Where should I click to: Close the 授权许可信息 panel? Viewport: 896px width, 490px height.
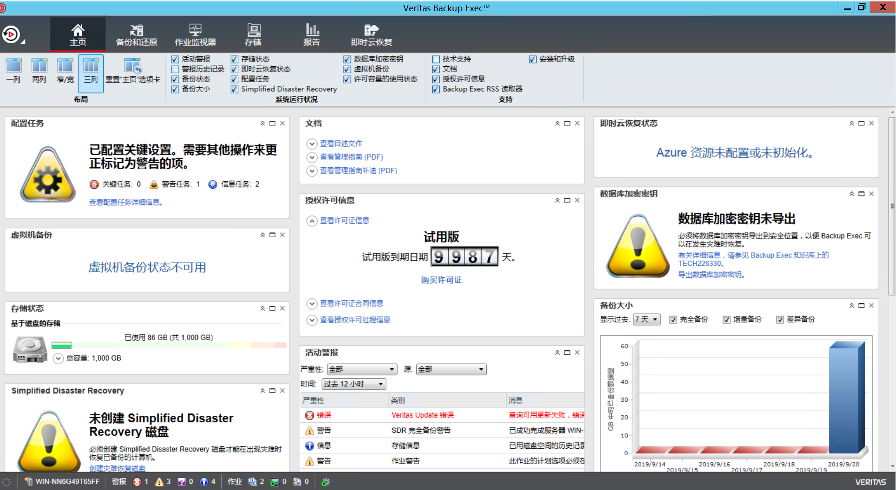[577, 200]
